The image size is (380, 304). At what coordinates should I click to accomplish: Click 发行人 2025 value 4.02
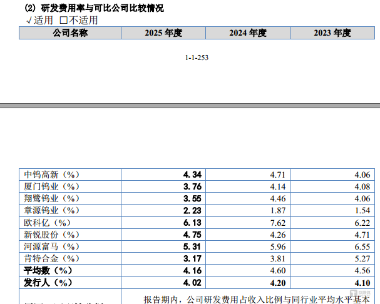pos(192,283)
